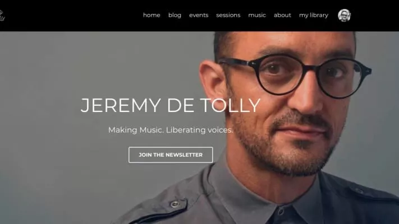Click the round eyeglasses' left lens in the portrait

click(280, 75)
